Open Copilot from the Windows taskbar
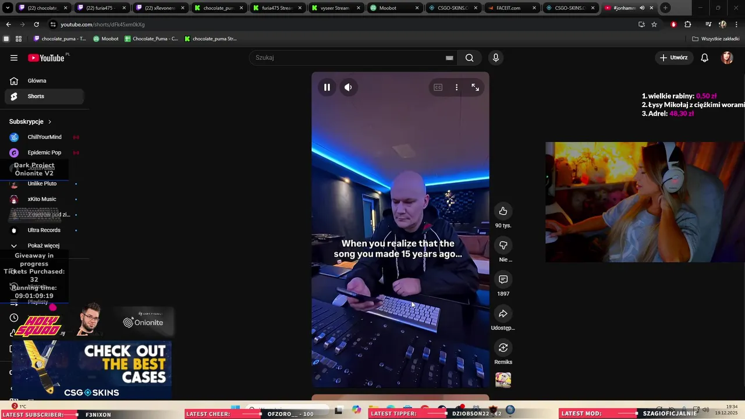Image resolution: width=745 pixels, height=419 pixels. pos(356,410)
